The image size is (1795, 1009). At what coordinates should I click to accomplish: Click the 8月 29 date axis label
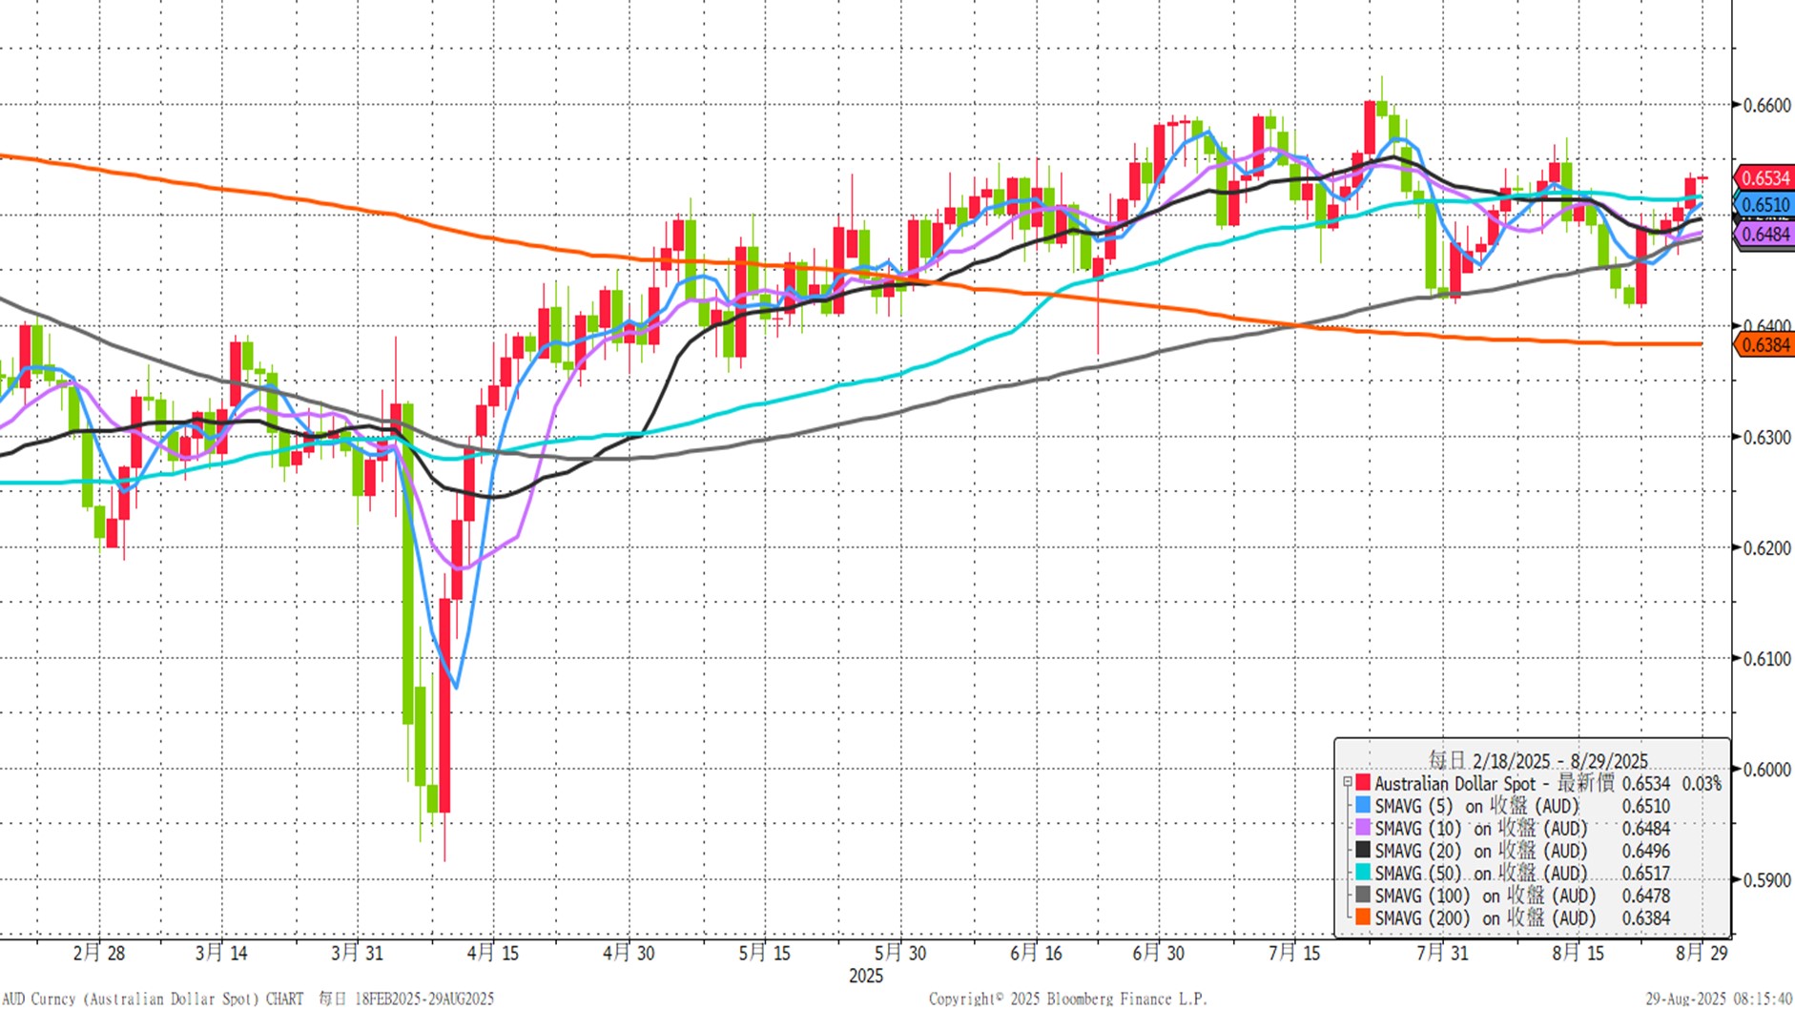(x=1702, y=952)
